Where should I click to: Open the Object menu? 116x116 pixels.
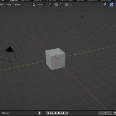coord(17,5)
